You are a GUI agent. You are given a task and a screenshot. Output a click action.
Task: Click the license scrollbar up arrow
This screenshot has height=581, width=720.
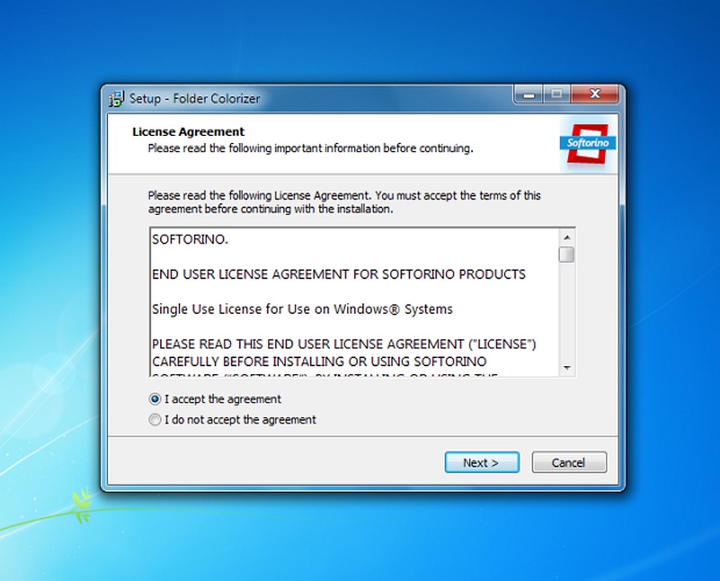coord(567,238)
